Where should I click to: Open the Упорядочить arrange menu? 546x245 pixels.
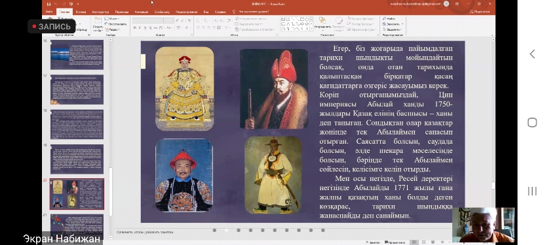(322, 24)
